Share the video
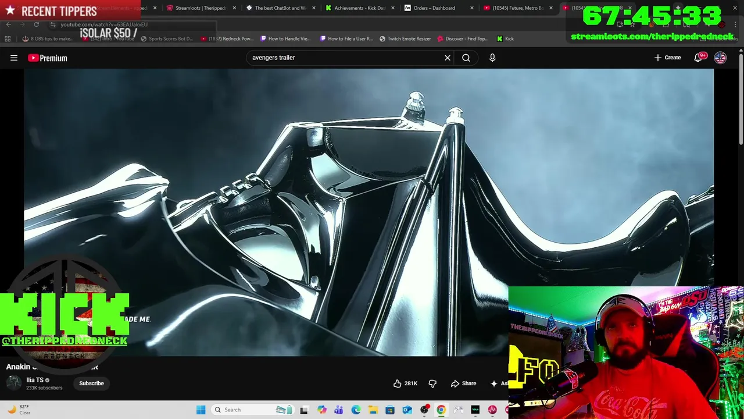Image resolution: width=744 pixels, height=419 pixels. coord(463,384)
